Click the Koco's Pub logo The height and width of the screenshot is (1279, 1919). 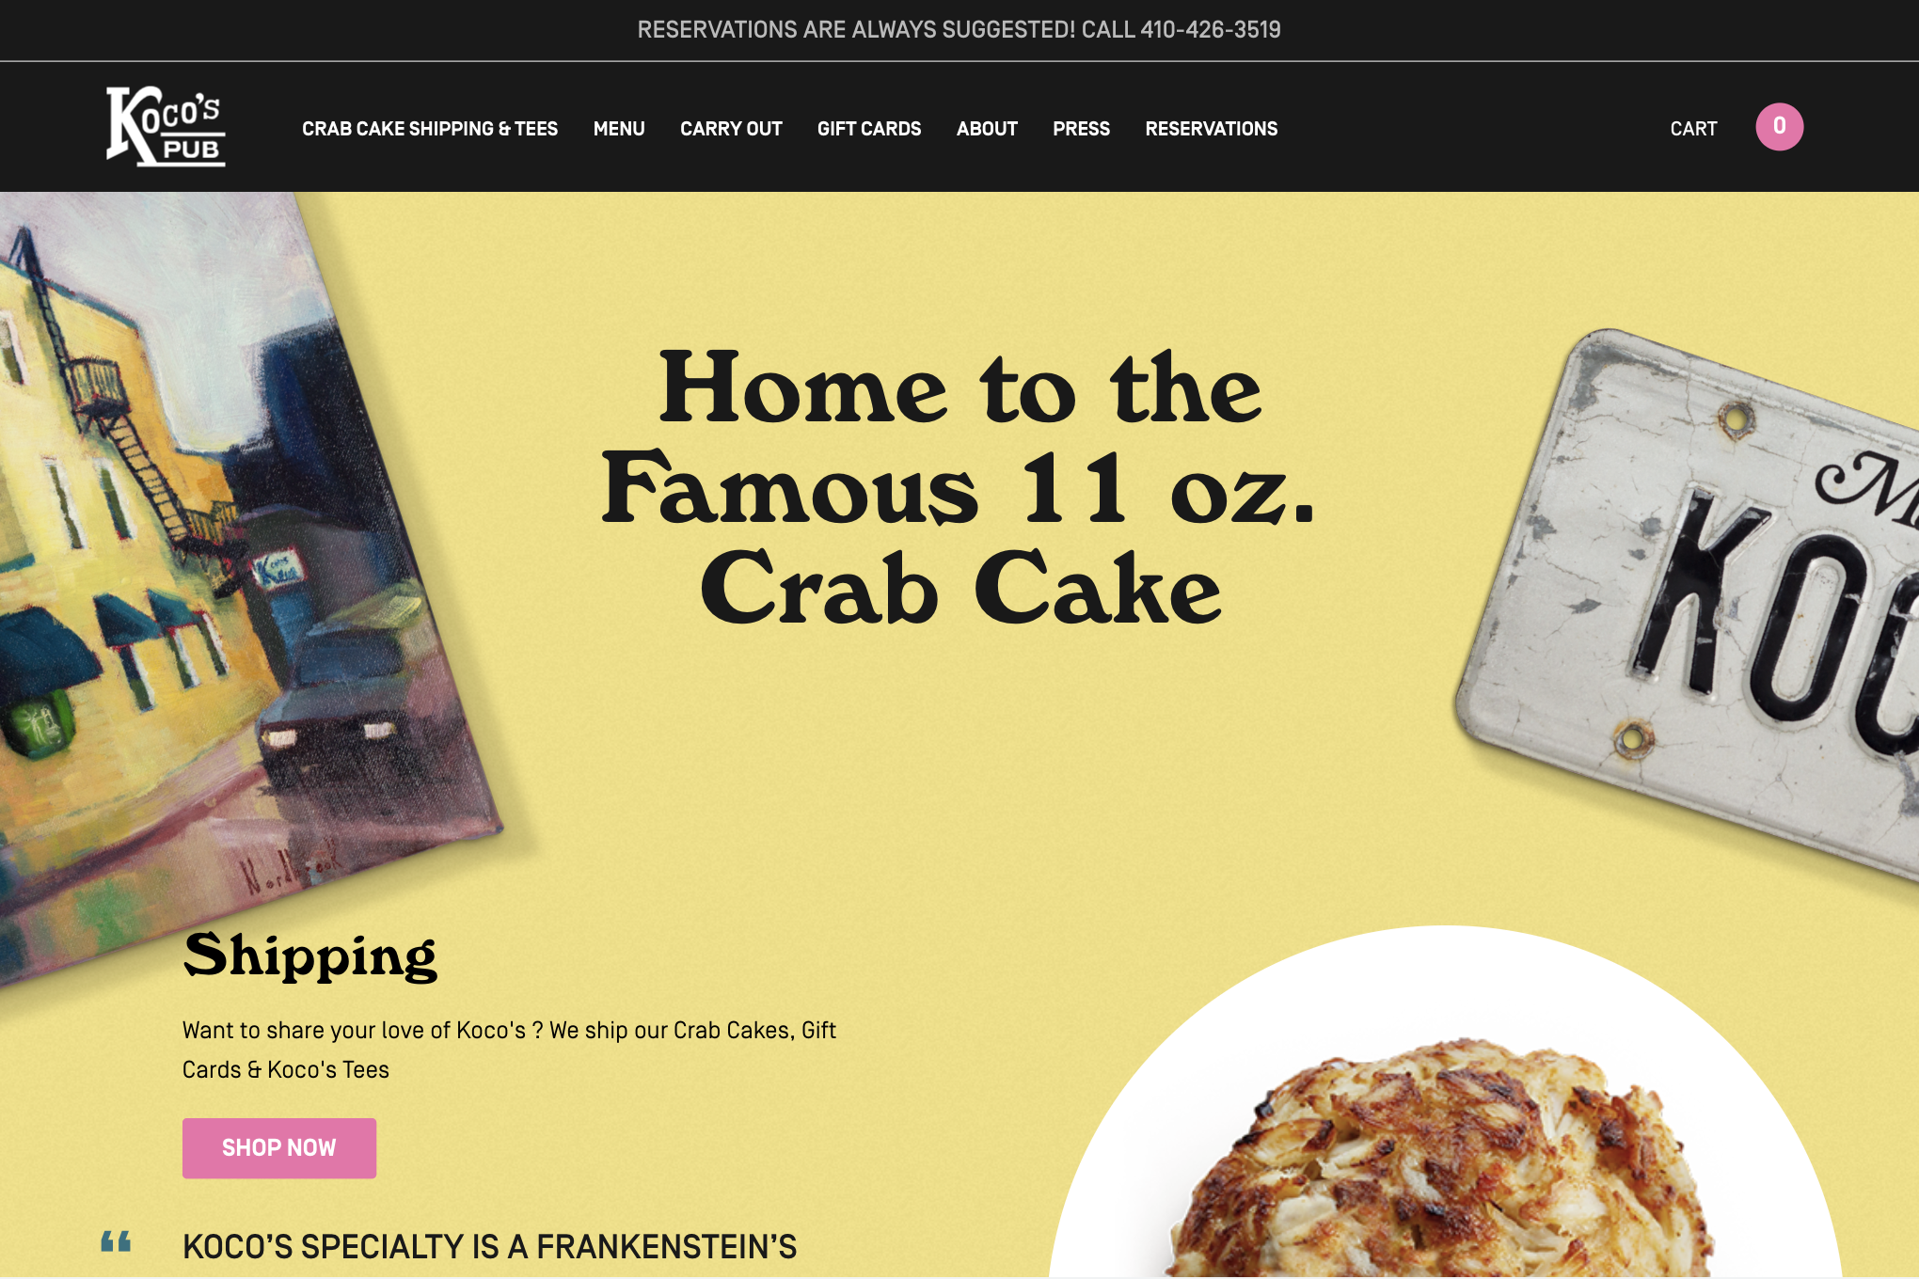166,127
